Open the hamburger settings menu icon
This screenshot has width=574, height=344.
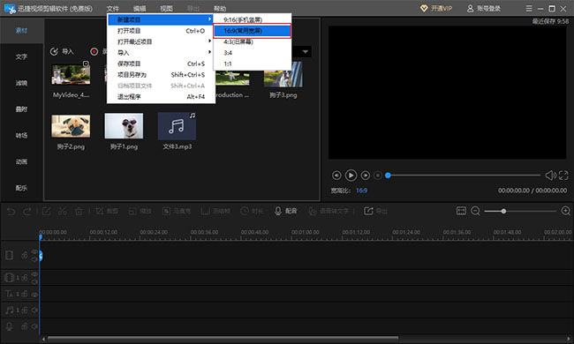pyautogui.click(x=529, y=9)
